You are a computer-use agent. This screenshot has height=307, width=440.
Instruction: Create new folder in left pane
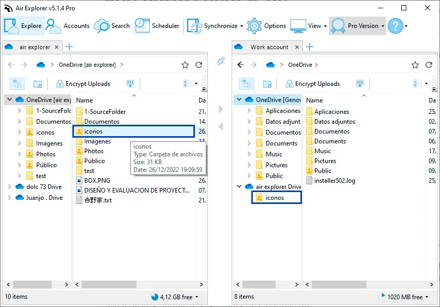point(38,84)
